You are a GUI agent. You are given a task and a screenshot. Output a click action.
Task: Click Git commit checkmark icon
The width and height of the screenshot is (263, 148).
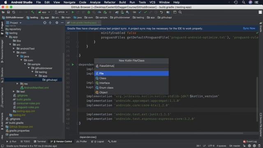click(145, 12)
